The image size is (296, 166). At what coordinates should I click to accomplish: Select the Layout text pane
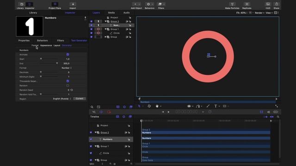[57, 46]
